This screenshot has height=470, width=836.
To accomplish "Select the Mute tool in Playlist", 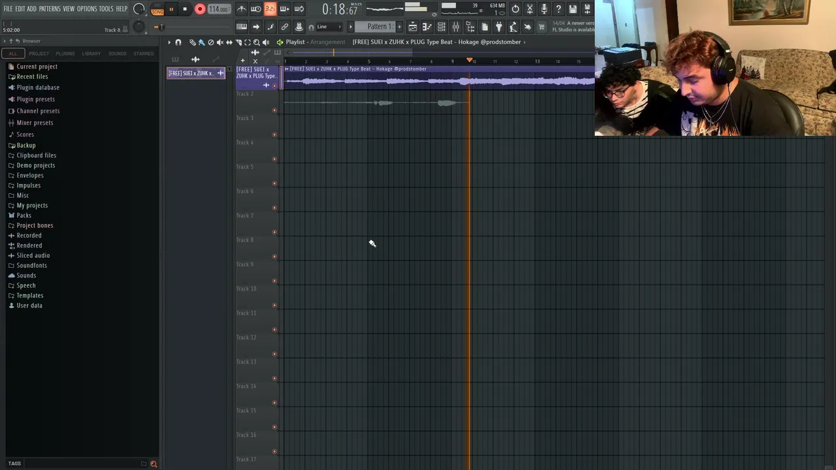I will point(220,42).
